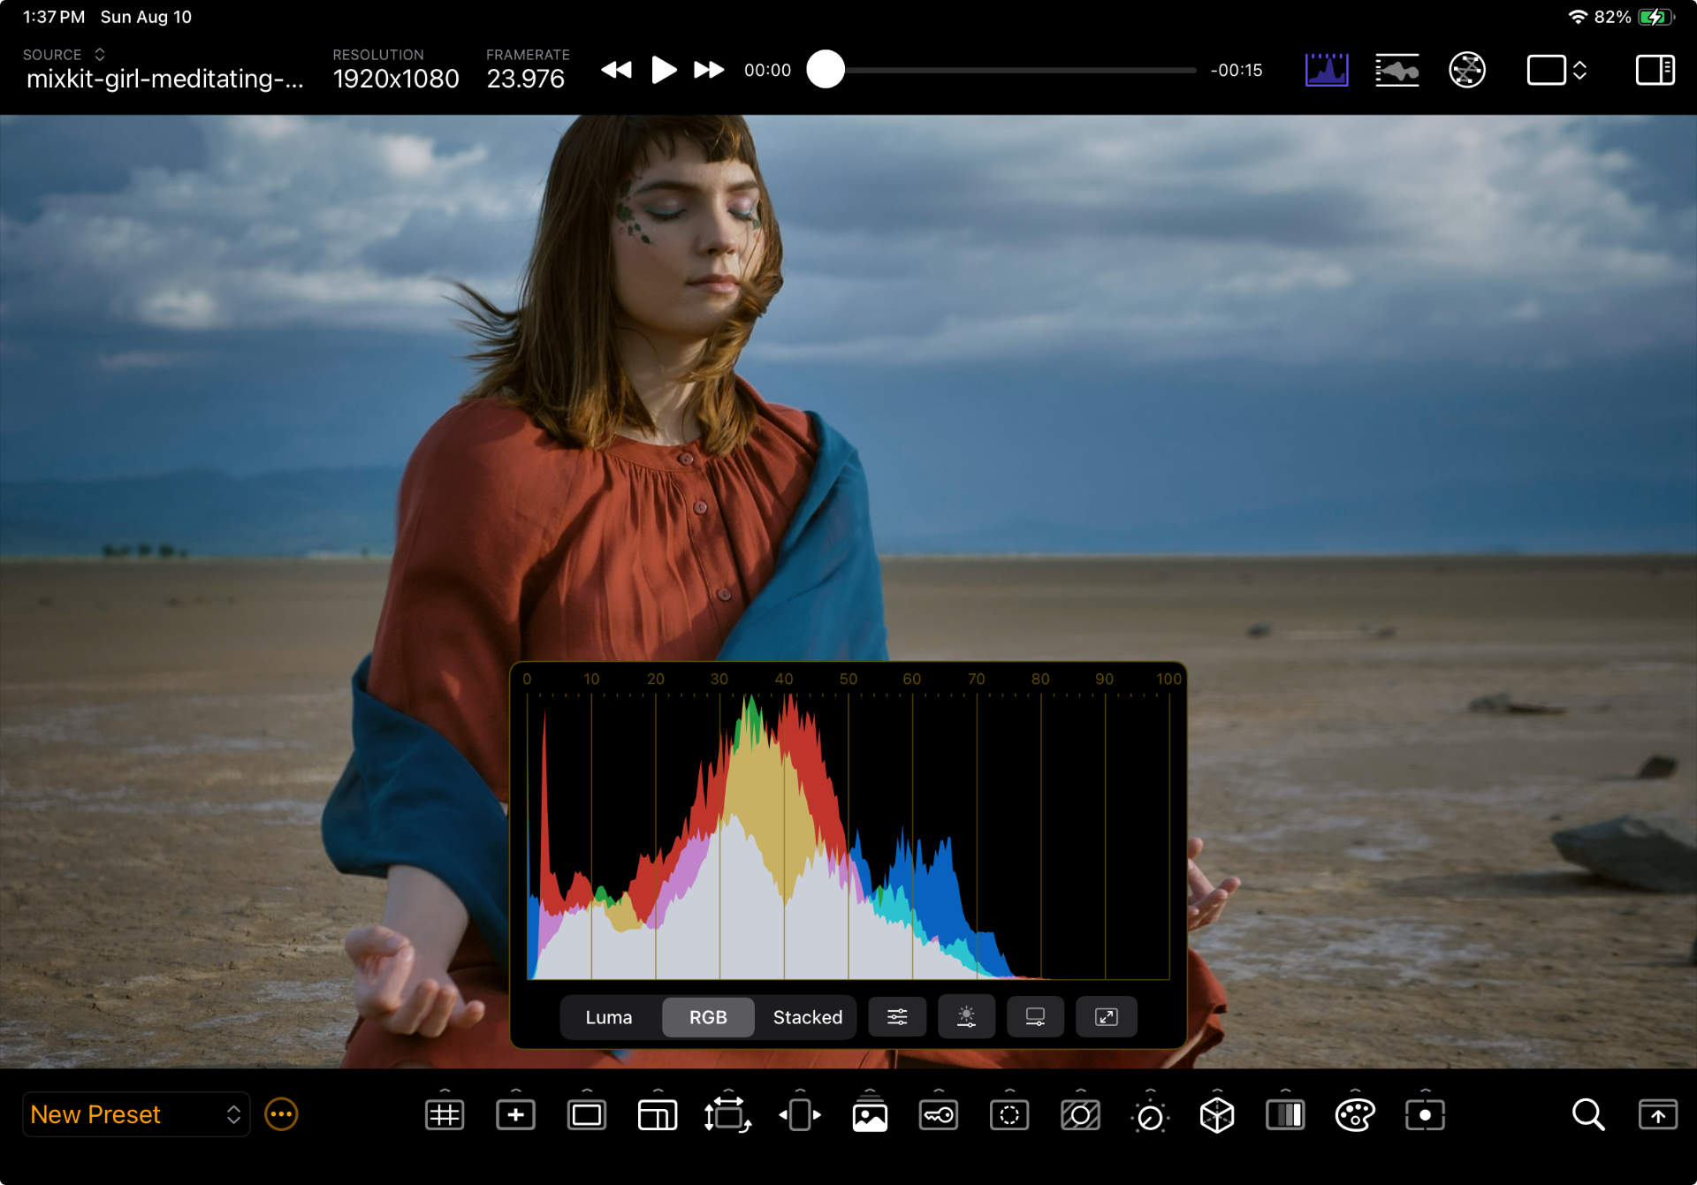The width and height of the screenshot is (1697, 1185).
Task: Open the sidebar panel icon
Action: pyautogui.click(x=1655, y=70)
